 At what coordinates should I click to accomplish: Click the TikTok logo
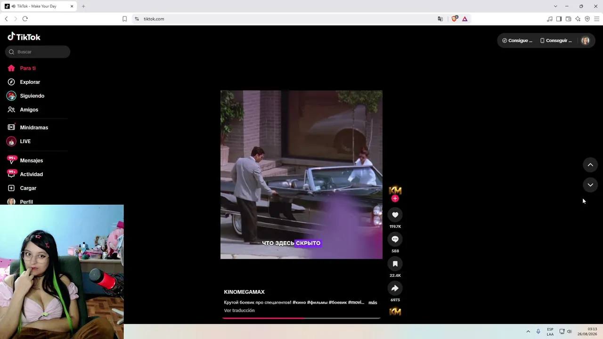tap(24, 37)
